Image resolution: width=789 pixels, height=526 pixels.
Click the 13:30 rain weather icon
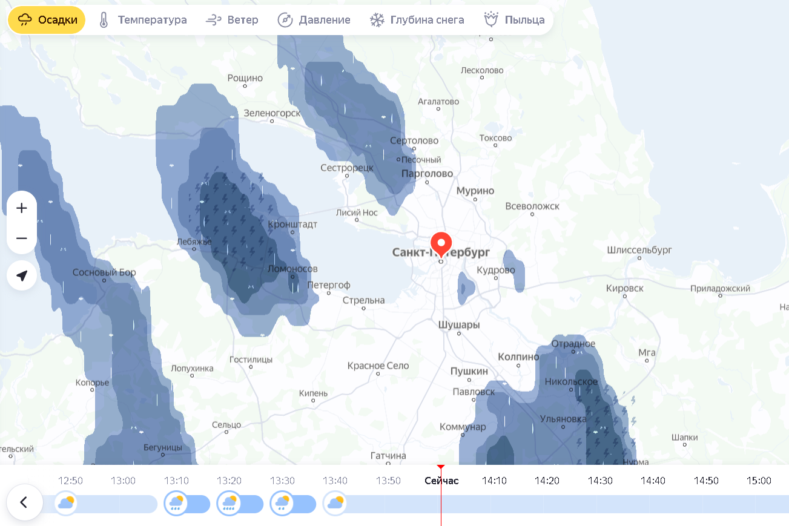click(282, 504)
